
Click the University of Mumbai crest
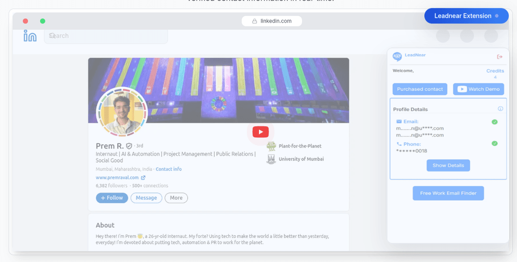pyautogui.click(x=271, y=159)
